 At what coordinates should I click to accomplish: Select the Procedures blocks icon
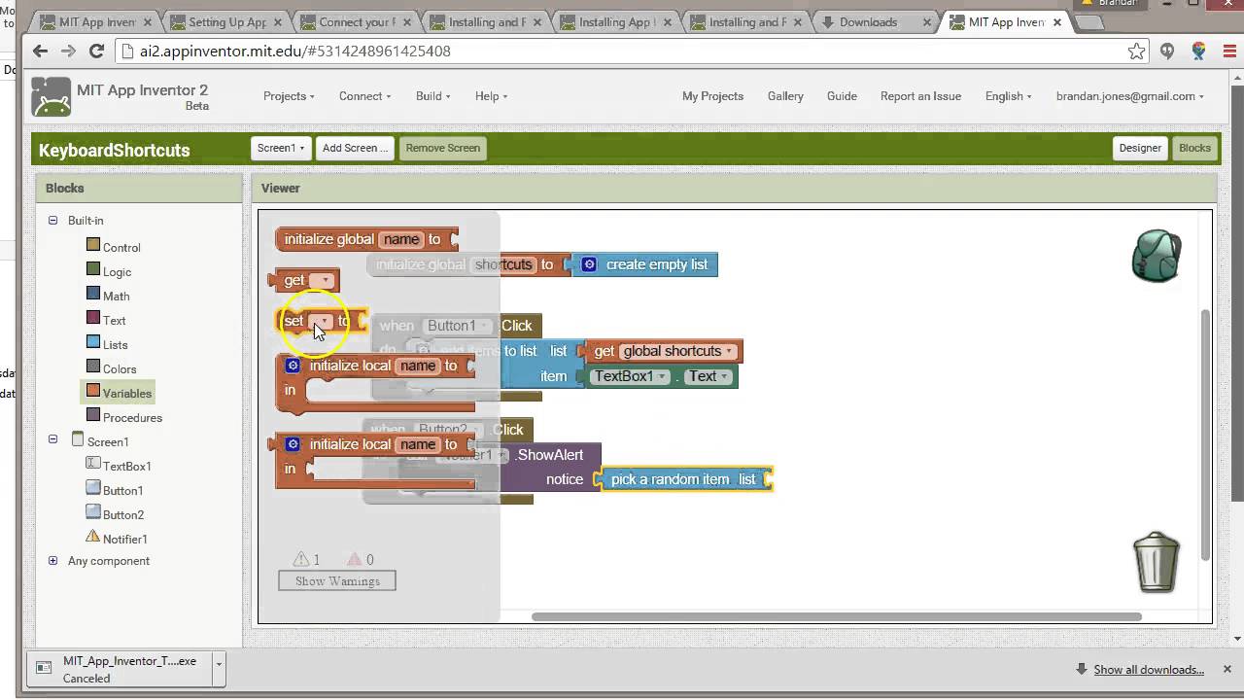point(93,415)
